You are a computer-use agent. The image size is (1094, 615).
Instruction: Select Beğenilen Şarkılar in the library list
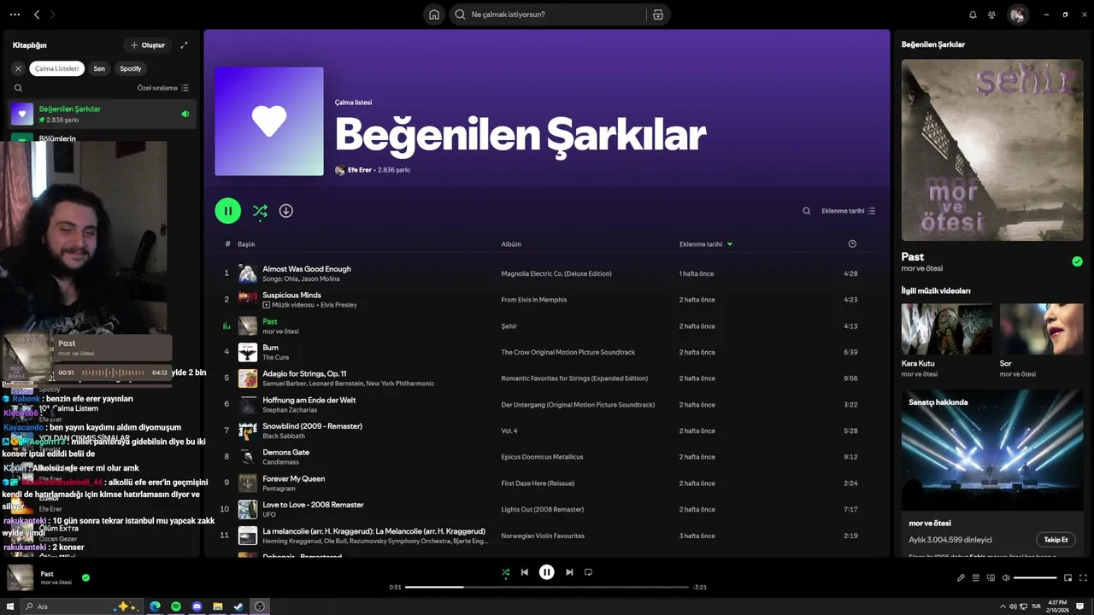[x=103, y=114]
